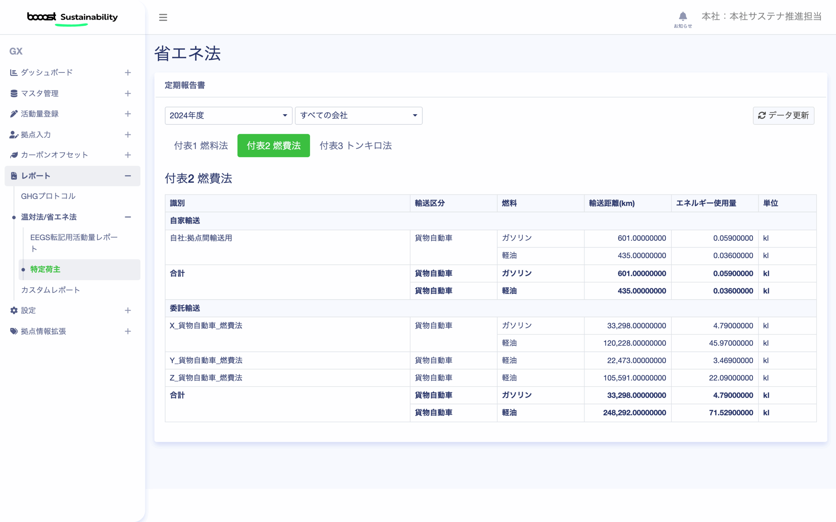Expand the 拠点入力 menu plus
Image resolution: width=836 pixels, height=522 pixels.
coord(128,135)
